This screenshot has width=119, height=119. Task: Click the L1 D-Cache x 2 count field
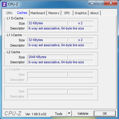tap(80, 23)
